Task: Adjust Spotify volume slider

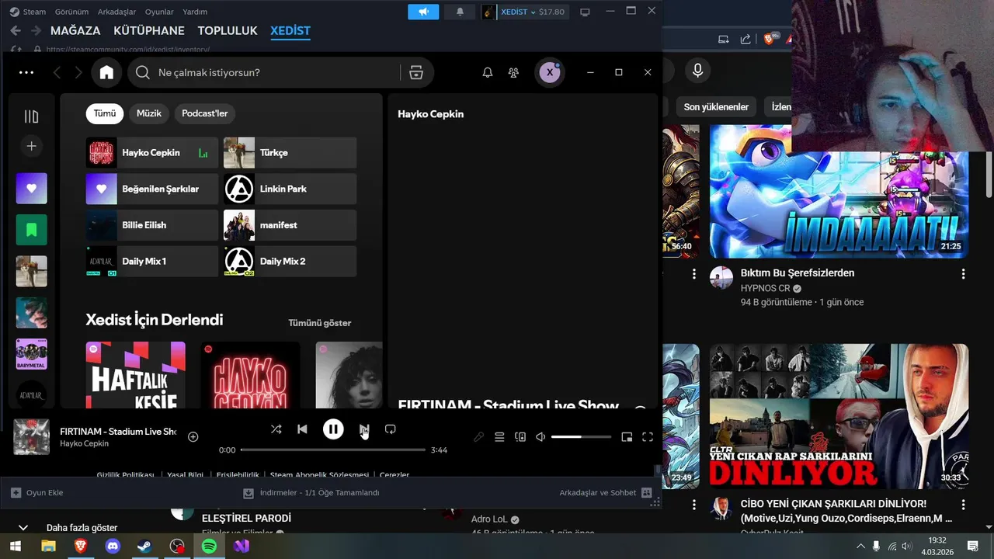Action: click(581, 437)
